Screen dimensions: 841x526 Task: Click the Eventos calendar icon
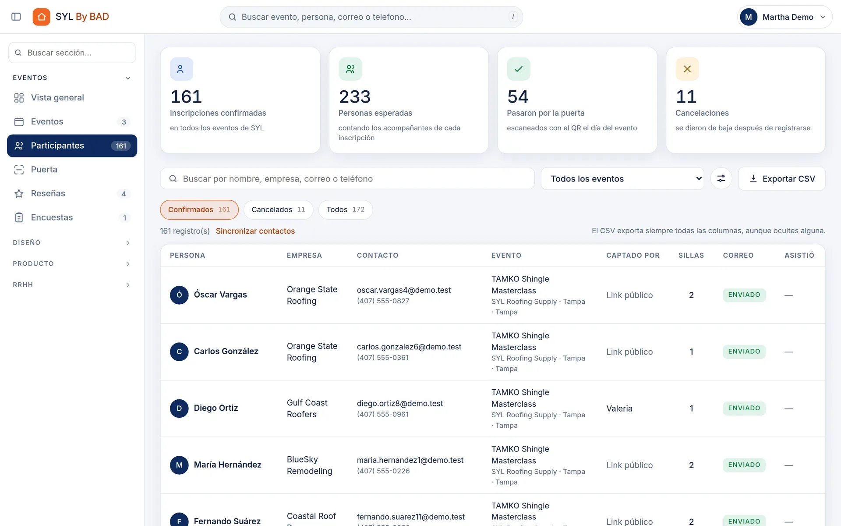(x=19, y=122)
